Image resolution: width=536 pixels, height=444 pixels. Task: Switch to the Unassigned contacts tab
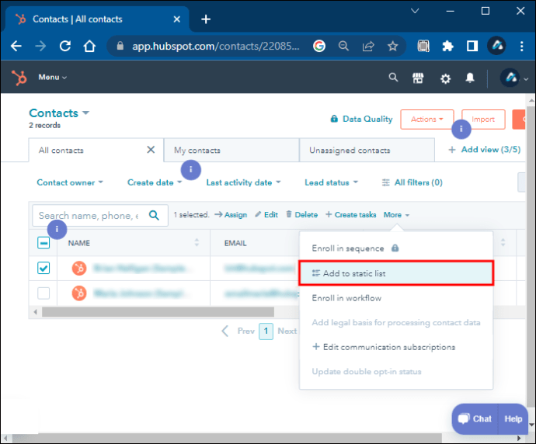[350, 151]
